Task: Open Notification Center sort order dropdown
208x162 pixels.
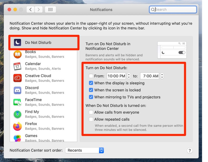Action: pos(85,150)
